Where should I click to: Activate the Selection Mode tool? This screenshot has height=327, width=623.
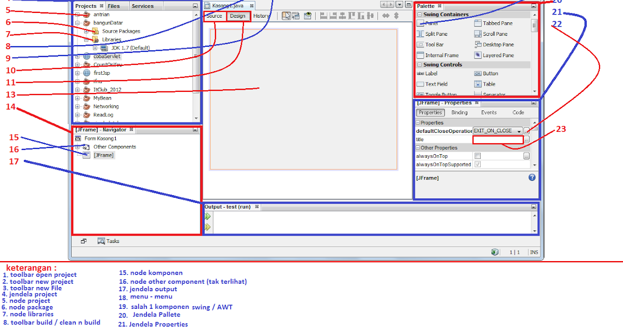[x=286, y=16]
